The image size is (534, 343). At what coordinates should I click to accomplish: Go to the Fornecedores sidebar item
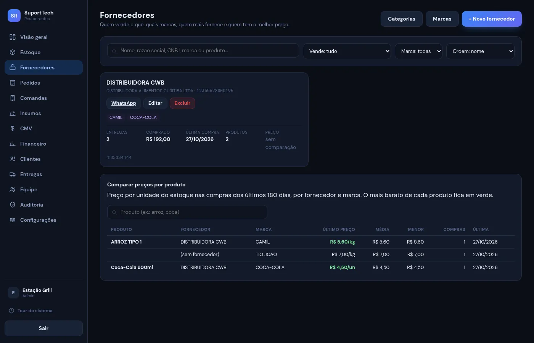(x=43, y=67)
